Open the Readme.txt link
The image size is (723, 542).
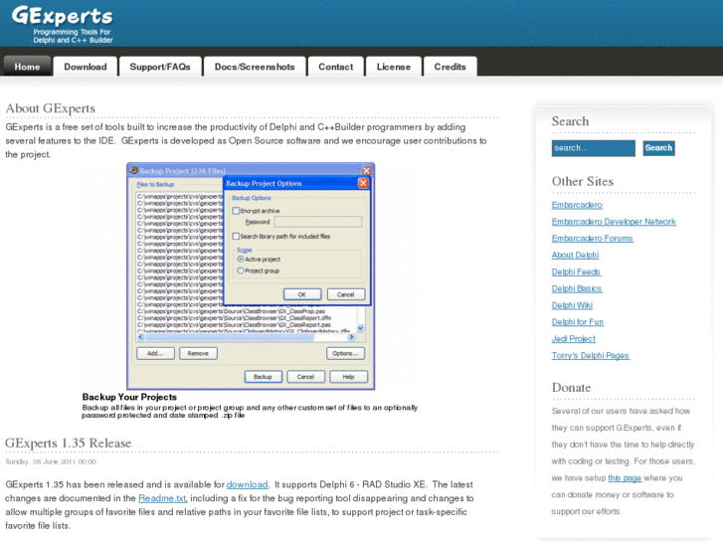[x=162, y=498]
